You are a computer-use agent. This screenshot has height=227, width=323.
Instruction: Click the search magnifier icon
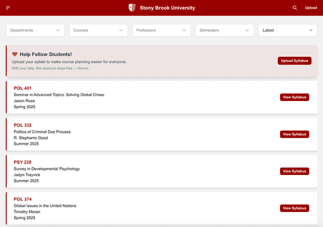click(x=295, y=8)
